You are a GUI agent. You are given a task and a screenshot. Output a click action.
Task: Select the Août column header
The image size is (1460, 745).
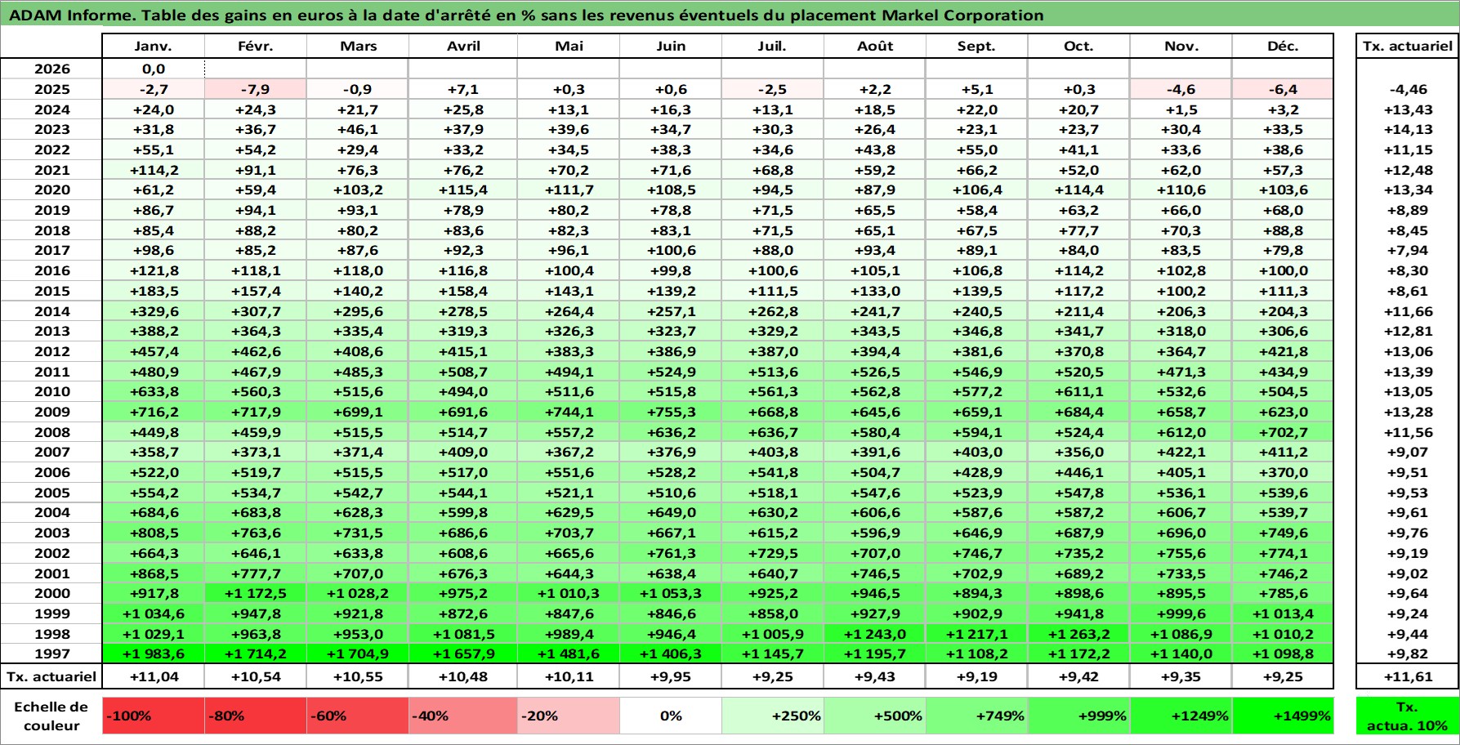coord(875,47)
